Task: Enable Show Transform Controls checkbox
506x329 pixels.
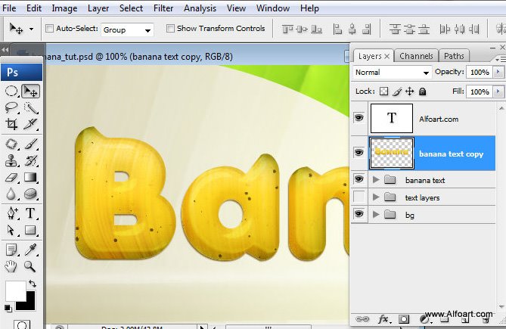Action: coord(170,29)
